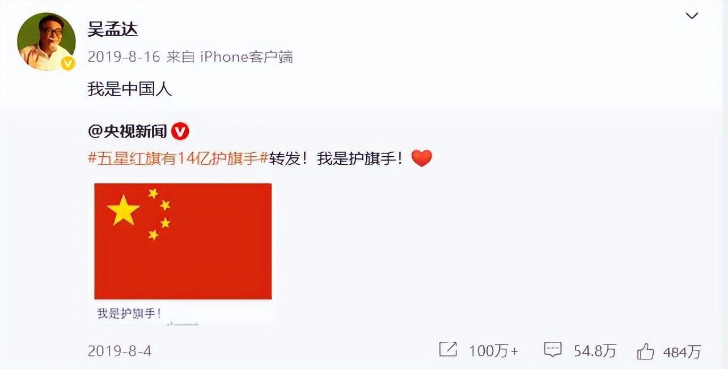Click the 484万 likes count
The width and height of the screenshot is (728, 369).
point(682,351)
